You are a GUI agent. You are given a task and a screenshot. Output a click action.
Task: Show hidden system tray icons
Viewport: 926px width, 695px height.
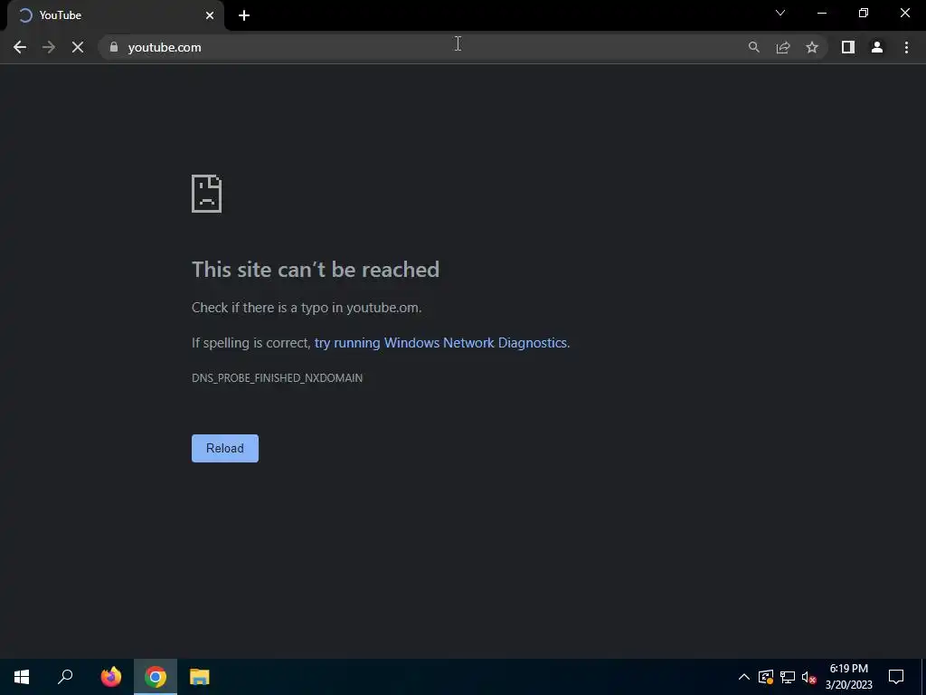point(744,677)
